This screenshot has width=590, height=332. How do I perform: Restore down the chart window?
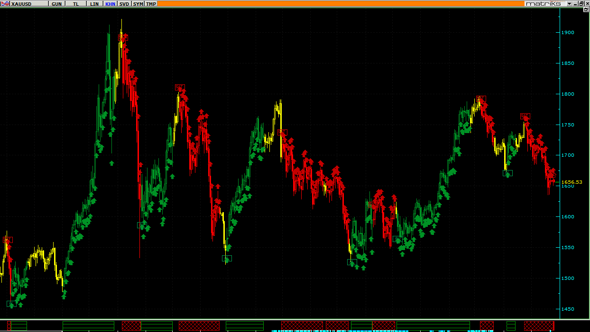coord(581,3)
